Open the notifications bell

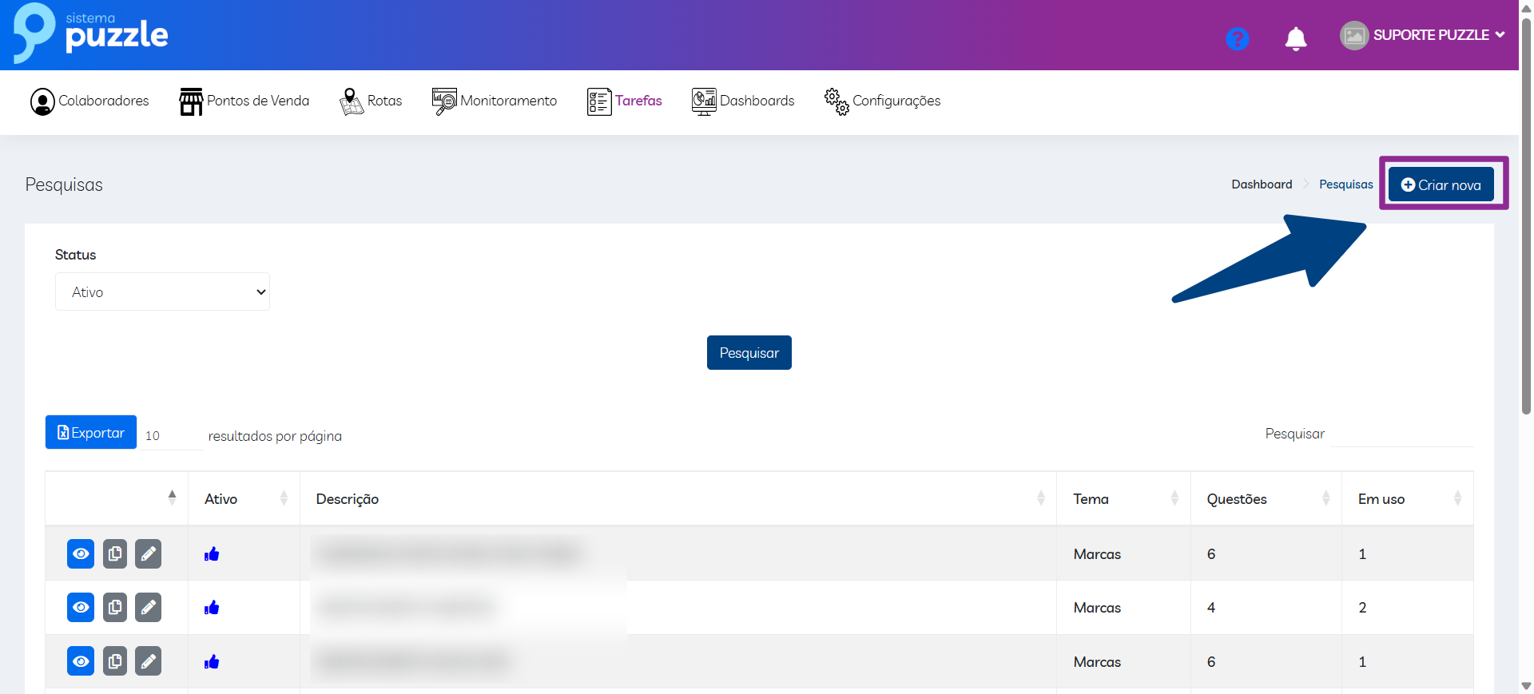pyautogui.click(x=1295, y=38)
